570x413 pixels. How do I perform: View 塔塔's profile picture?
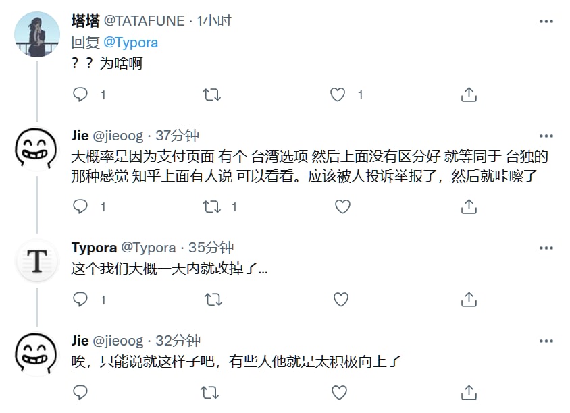coord(38,34)
